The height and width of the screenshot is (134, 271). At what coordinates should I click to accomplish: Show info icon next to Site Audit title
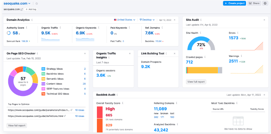(x=201, y=20)
